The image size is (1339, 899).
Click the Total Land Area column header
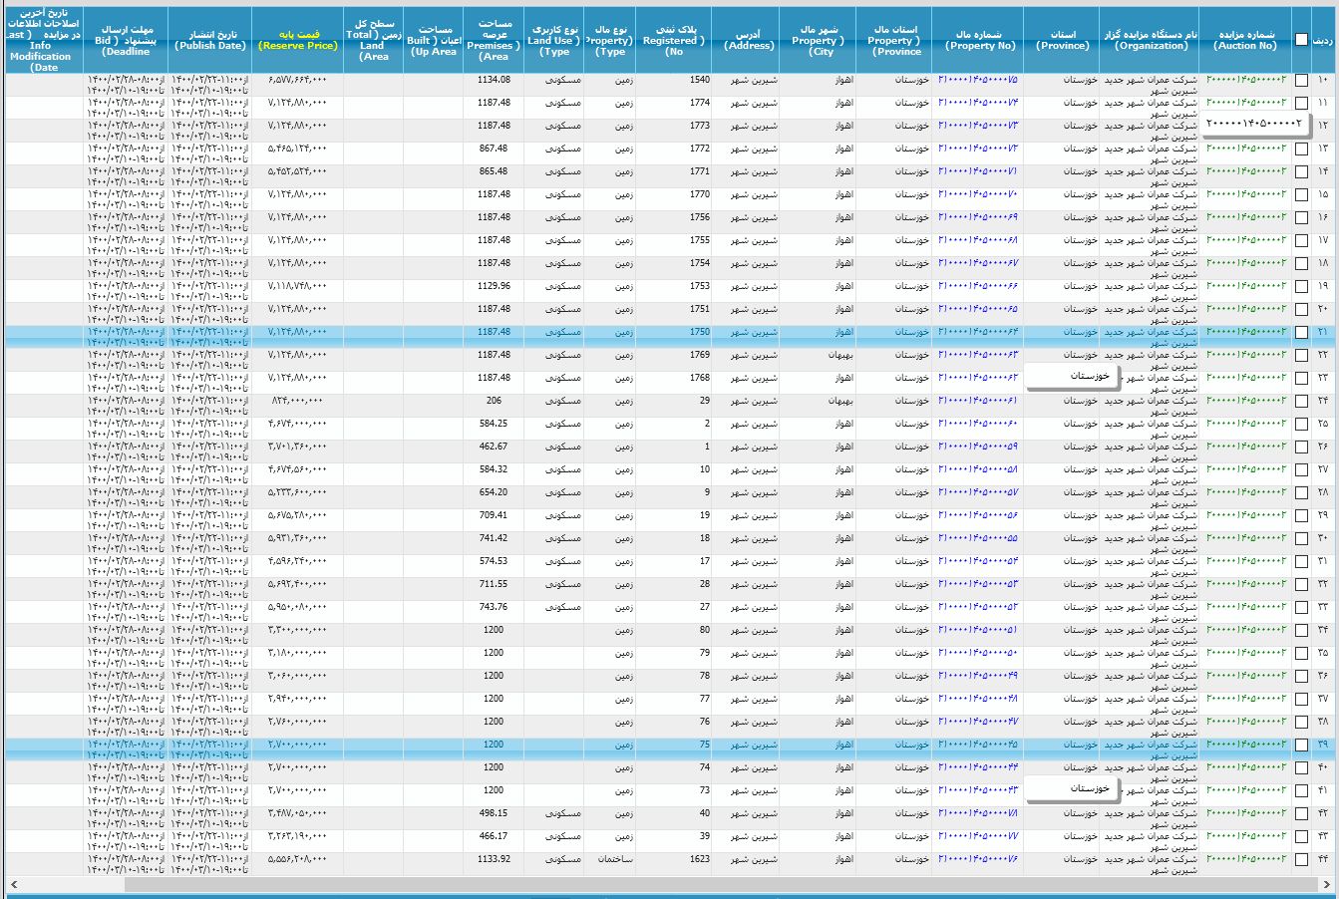tap(374, 40)
